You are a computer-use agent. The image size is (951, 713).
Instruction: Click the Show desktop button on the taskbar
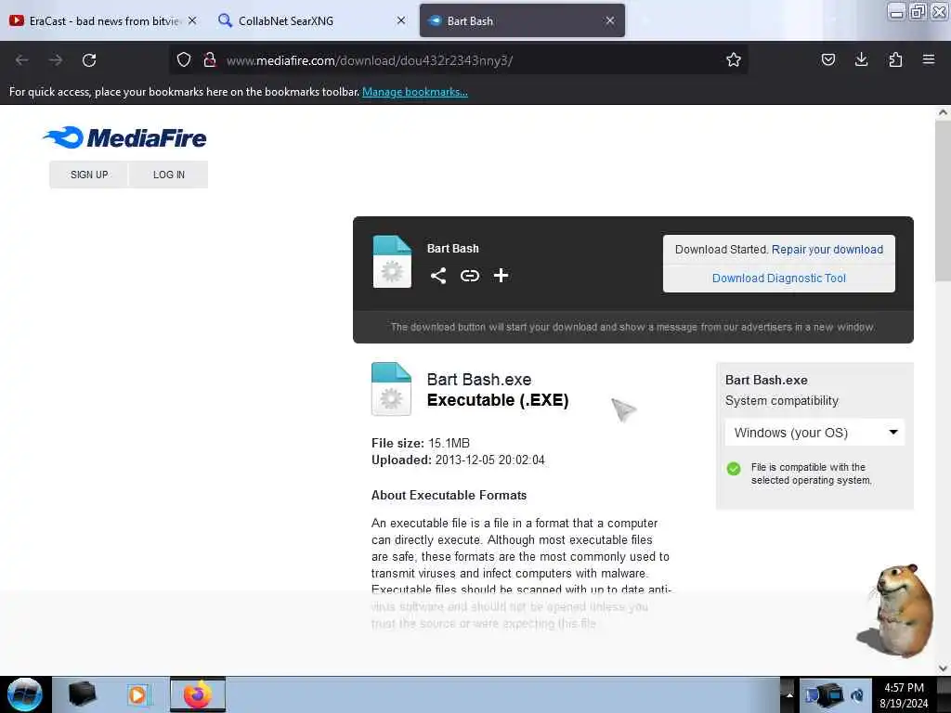point(944,694)
